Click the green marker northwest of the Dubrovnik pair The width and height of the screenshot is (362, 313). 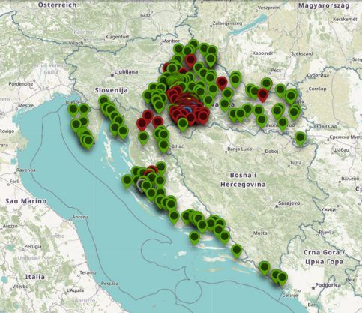point(265,268)
